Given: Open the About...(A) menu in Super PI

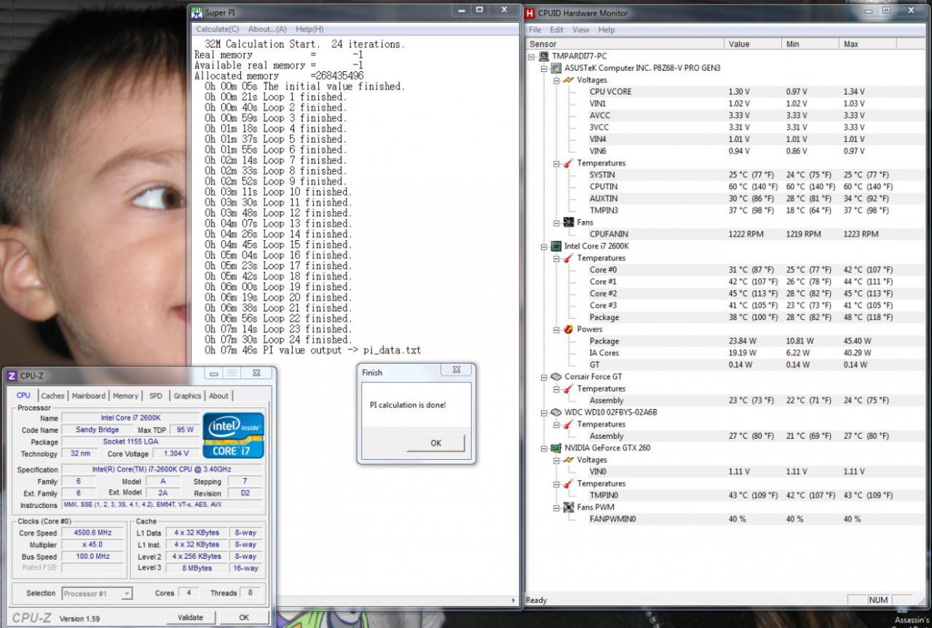Looking at the screenshot, I should coord(266,29).
